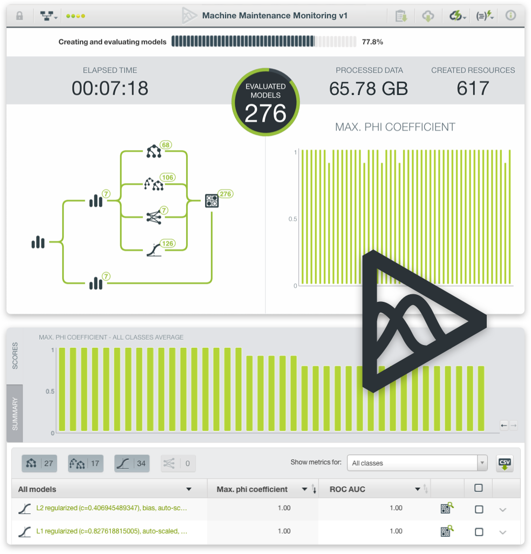Open the Show metrics for All classes dropdown
The height and width of the screenshot is (554, 531).
[417, 463]
